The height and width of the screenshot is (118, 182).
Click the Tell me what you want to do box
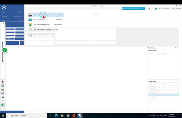(x=133, y=9)
